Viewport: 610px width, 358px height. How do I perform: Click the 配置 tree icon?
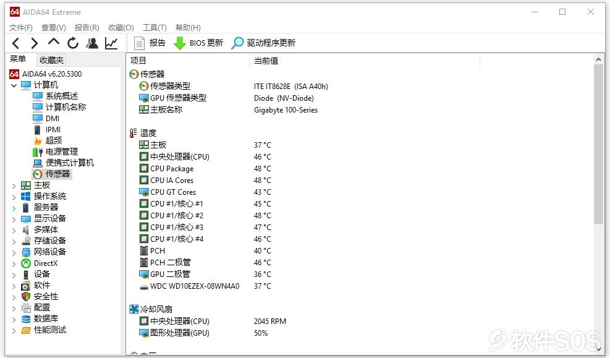tap(26, 308)
